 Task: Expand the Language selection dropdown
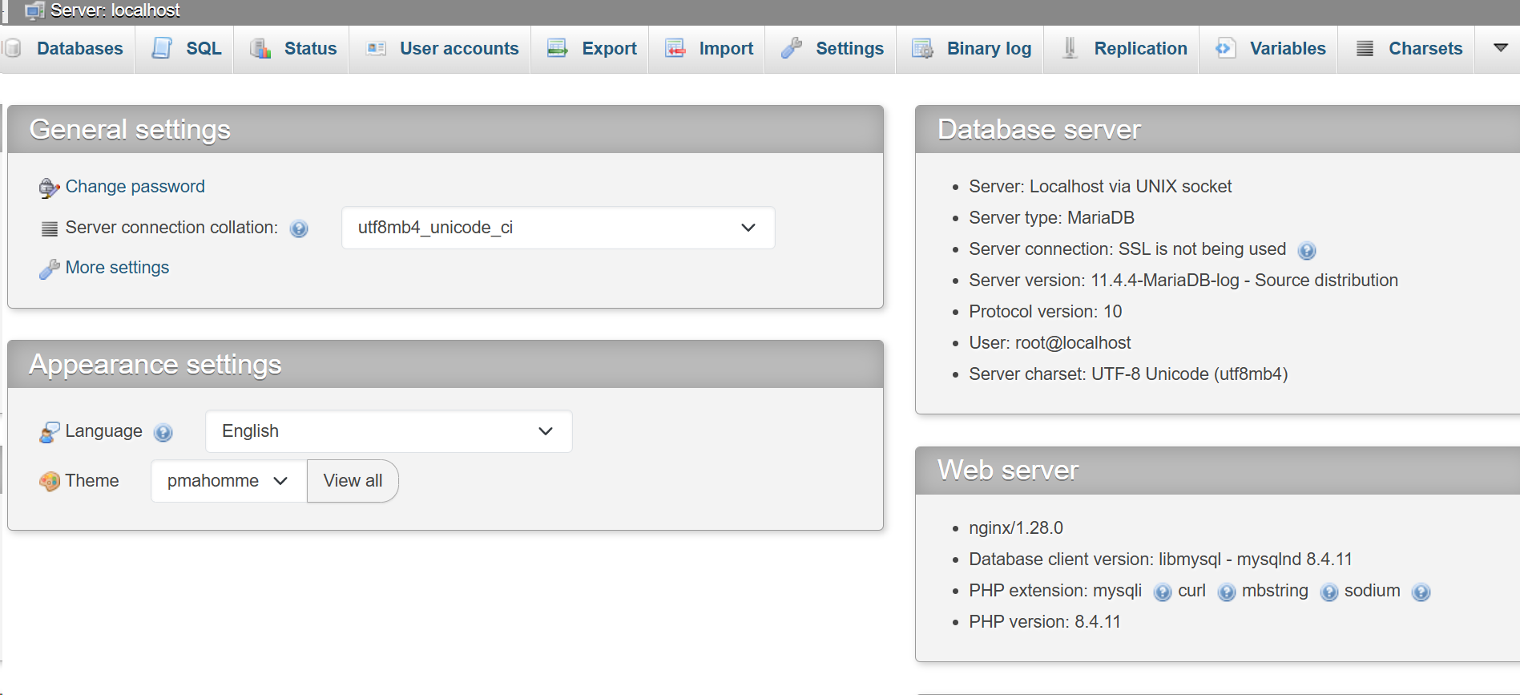coord(389,431)
